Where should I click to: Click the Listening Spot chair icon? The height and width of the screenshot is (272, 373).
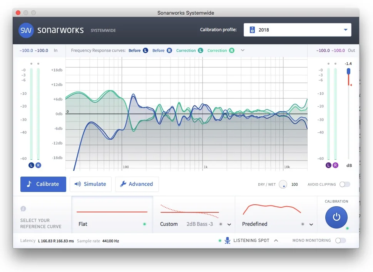tap(227, 240)
